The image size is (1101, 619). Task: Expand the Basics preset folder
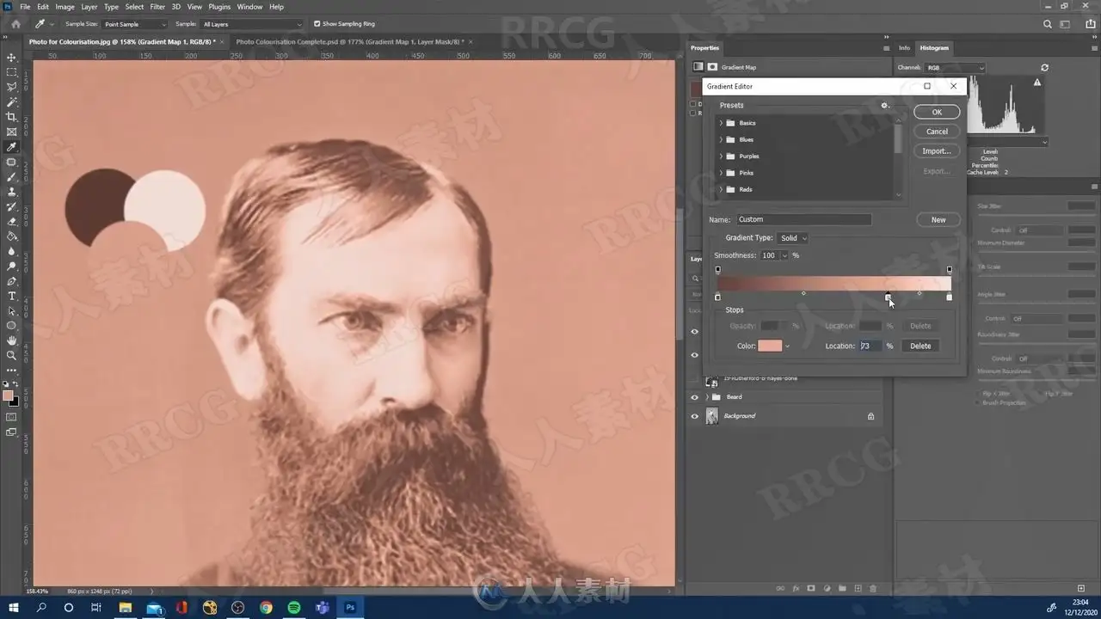tap(721, 123)
